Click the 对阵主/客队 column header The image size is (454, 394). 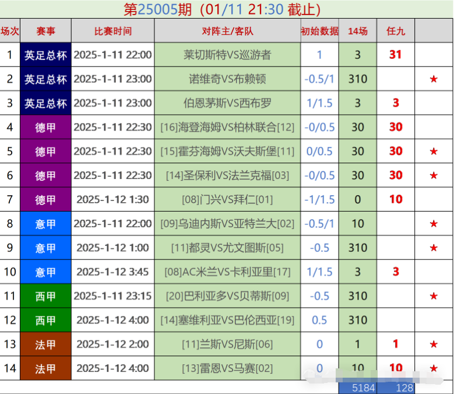(227, 31)
